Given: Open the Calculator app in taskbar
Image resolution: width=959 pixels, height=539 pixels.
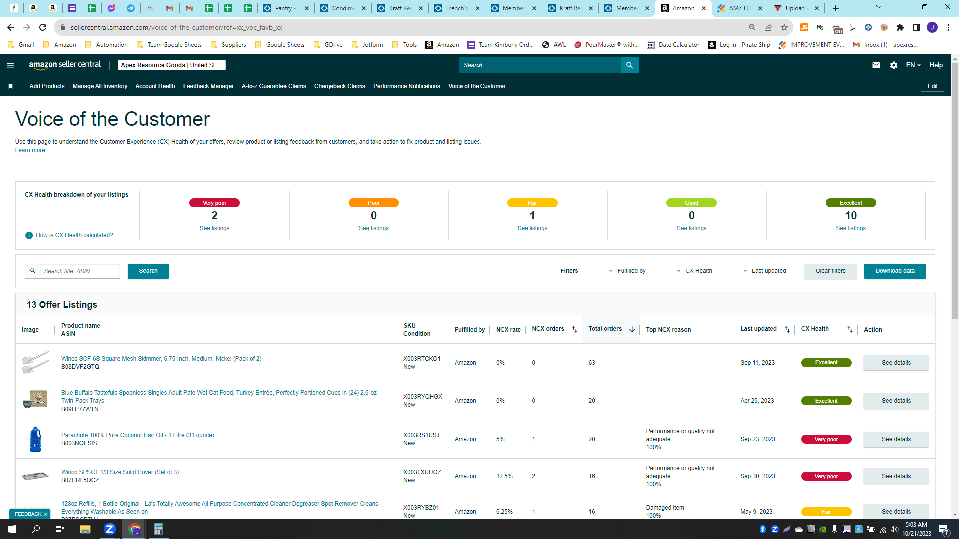Looking at the screenshot, I should click(158, 529).
